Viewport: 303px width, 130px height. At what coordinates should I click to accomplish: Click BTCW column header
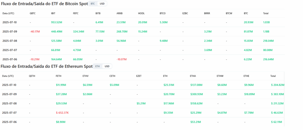pyautogui.click(x=229, y=14)
